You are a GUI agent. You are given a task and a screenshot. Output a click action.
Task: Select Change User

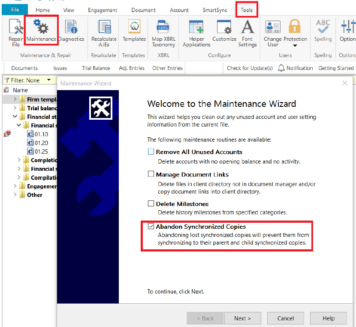point(273,33)
